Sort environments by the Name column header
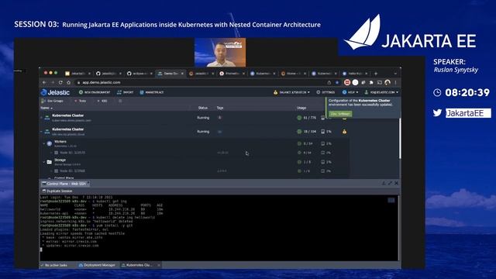 coord(46,108)
